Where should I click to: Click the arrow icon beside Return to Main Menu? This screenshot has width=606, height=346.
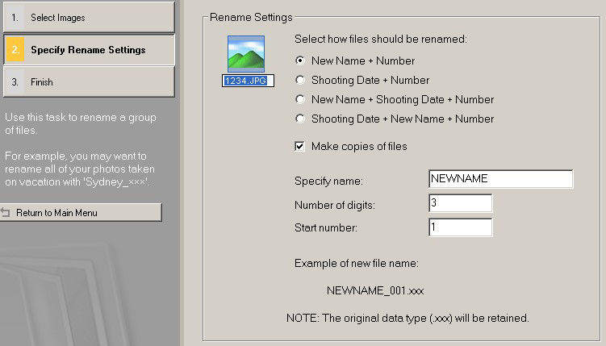(6, 213)
